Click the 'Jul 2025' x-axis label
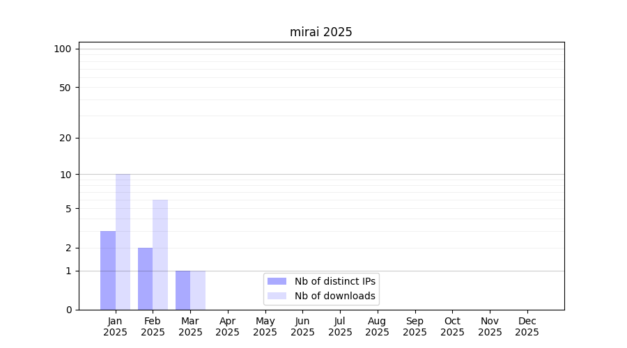Viewport: 627px width, 348px height. 340,326
